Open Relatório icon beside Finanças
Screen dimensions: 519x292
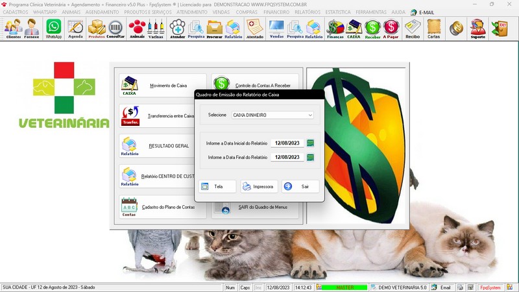tap(313, 29)
